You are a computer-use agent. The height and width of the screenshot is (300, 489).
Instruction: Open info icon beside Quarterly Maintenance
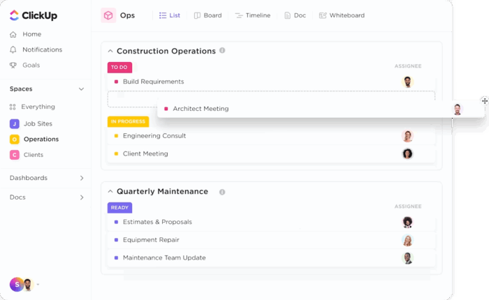(222, 193)
